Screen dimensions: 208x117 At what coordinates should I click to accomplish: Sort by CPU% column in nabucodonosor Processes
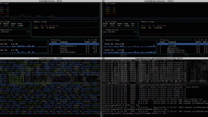pyautogui.click(x=198, y=42)
